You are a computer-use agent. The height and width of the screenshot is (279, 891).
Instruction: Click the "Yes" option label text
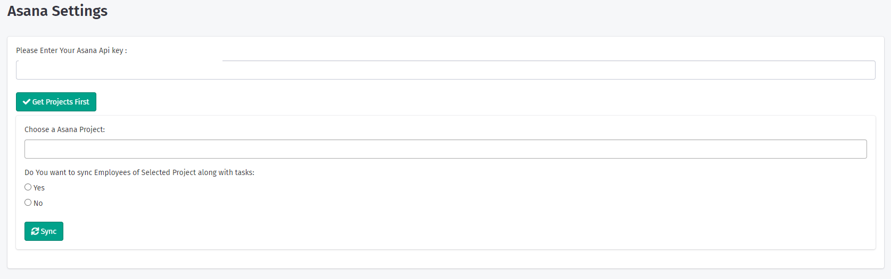pos(39,188)
